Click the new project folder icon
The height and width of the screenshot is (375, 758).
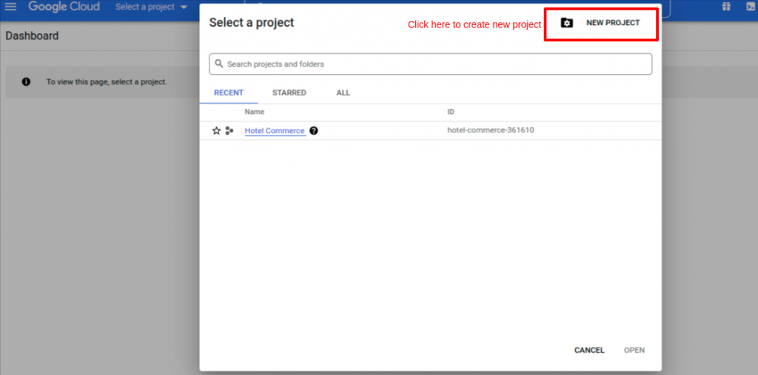pyautogui.click(x=566, y=23)
